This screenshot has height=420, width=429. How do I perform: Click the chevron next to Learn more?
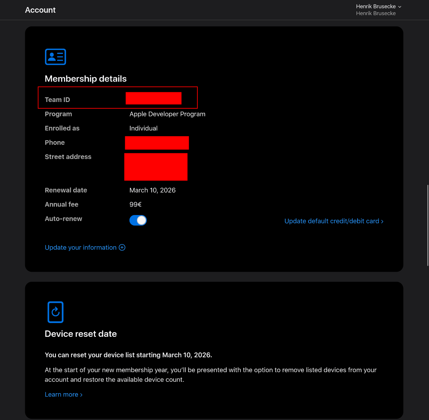81,395
